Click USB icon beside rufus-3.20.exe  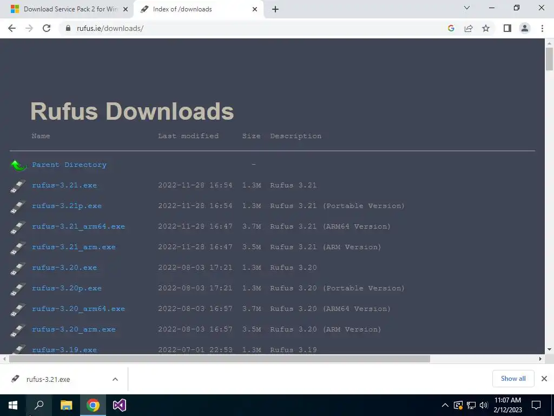18,269
